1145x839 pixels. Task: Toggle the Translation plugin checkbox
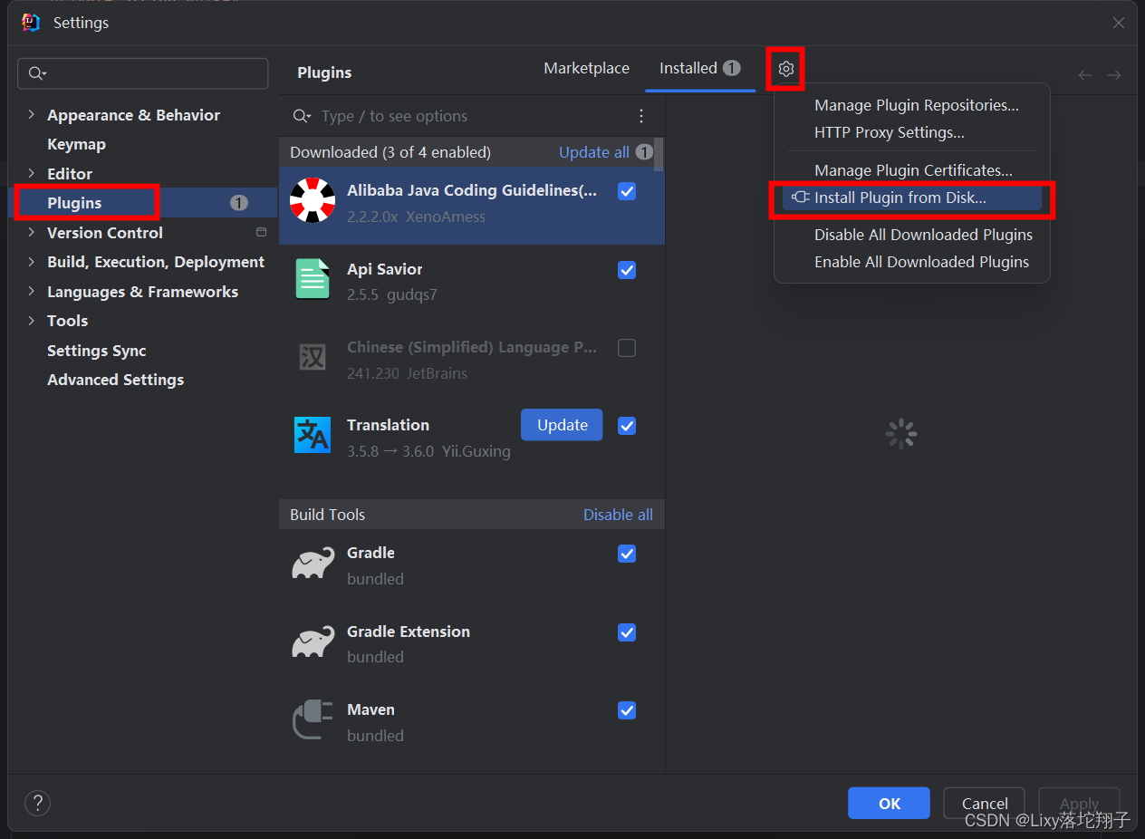(x=627, y=426)
